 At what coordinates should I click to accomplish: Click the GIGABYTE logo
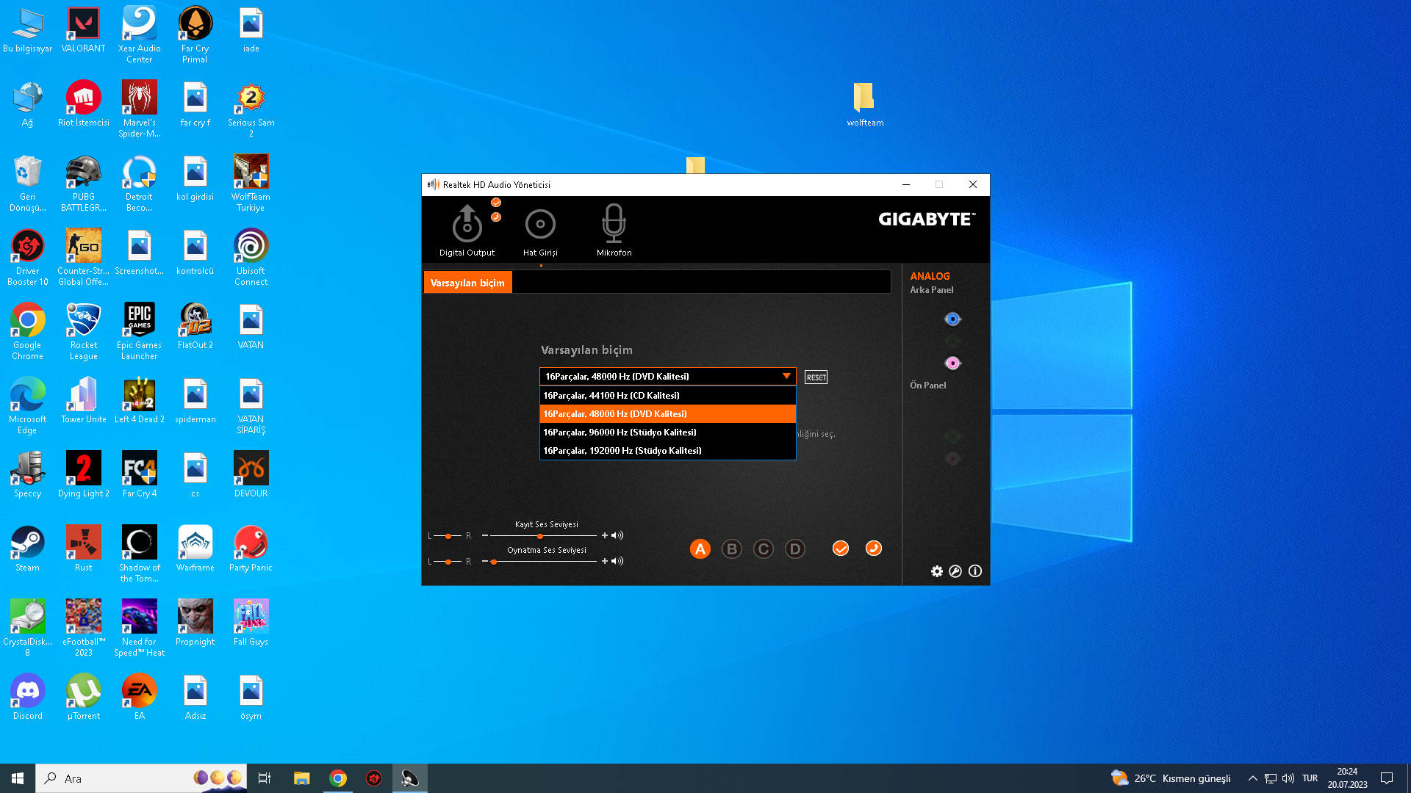(x=927, y=219)
